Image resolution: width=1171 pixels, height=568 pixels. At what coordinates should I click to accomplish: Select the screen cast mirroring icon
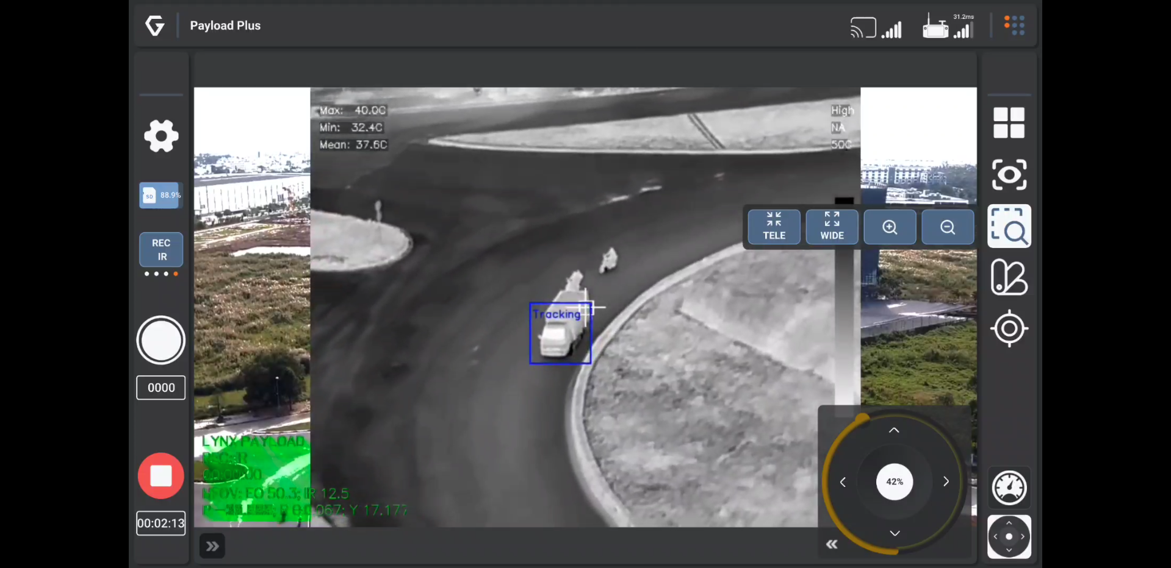[x=862, y=27]
